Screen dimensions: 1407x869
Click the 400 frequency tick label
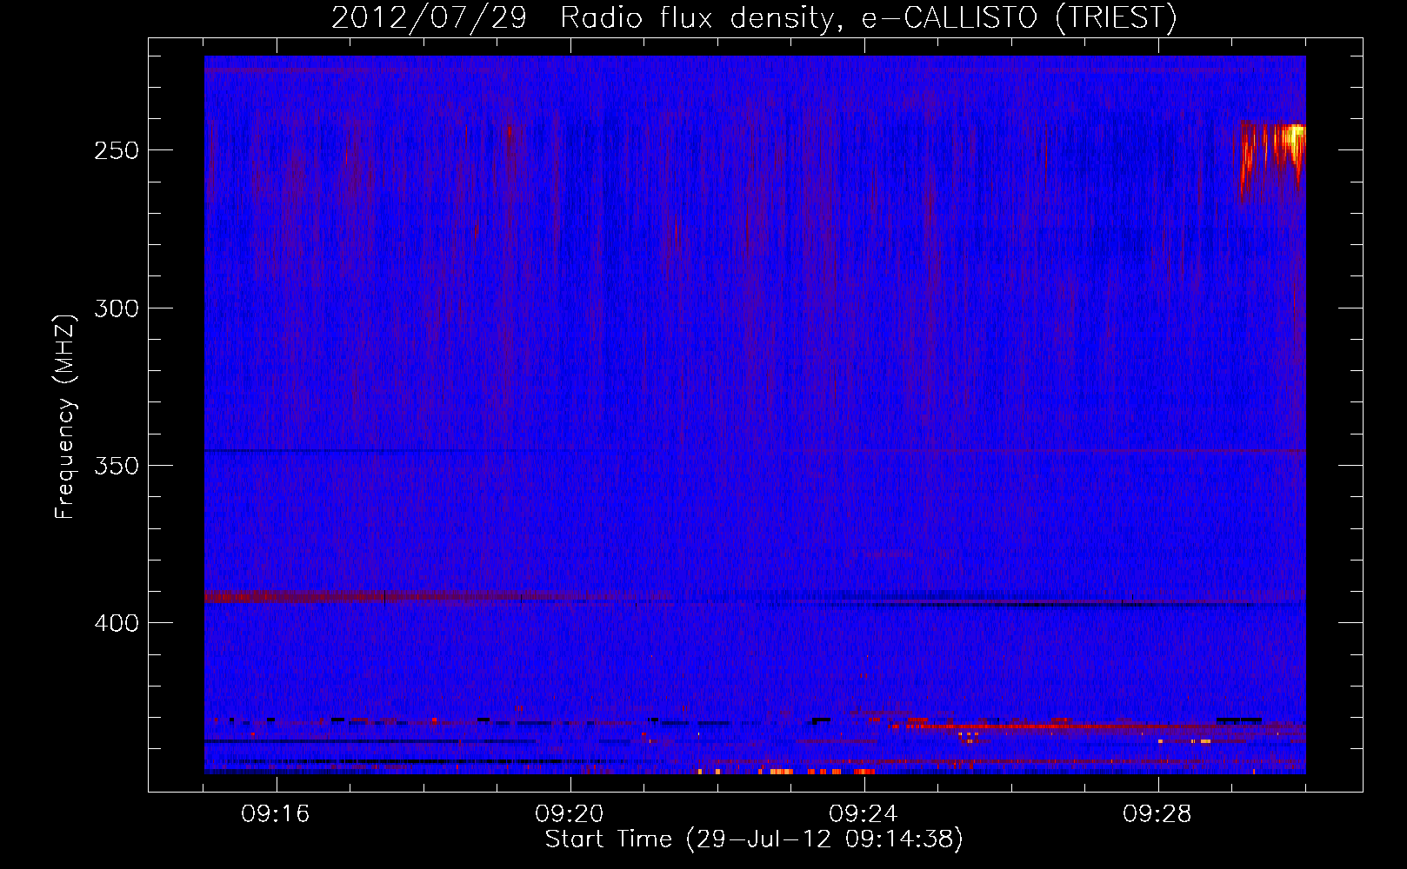point(117,623)
